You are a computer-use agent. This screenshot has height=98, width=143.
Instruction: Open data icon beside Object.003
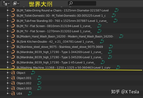pyautogui.click(x=39, y=88)
